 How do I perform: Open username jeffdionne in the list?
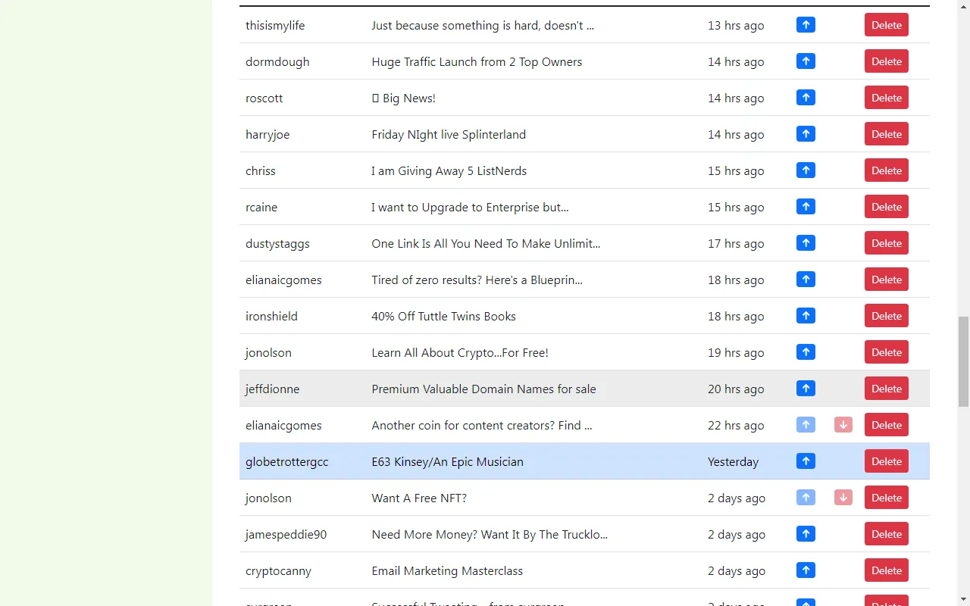272,389
